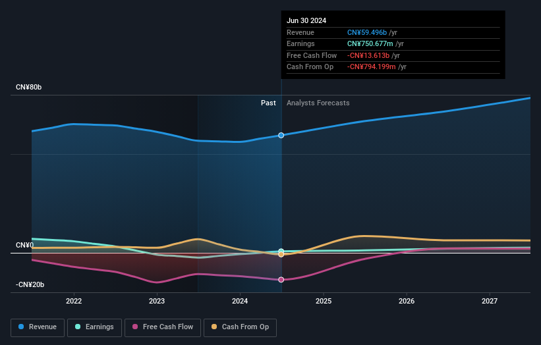The image size is (541, 345).
Task: Select the Cash From Op marker at Jun 2024
Action: coord(281,255)
